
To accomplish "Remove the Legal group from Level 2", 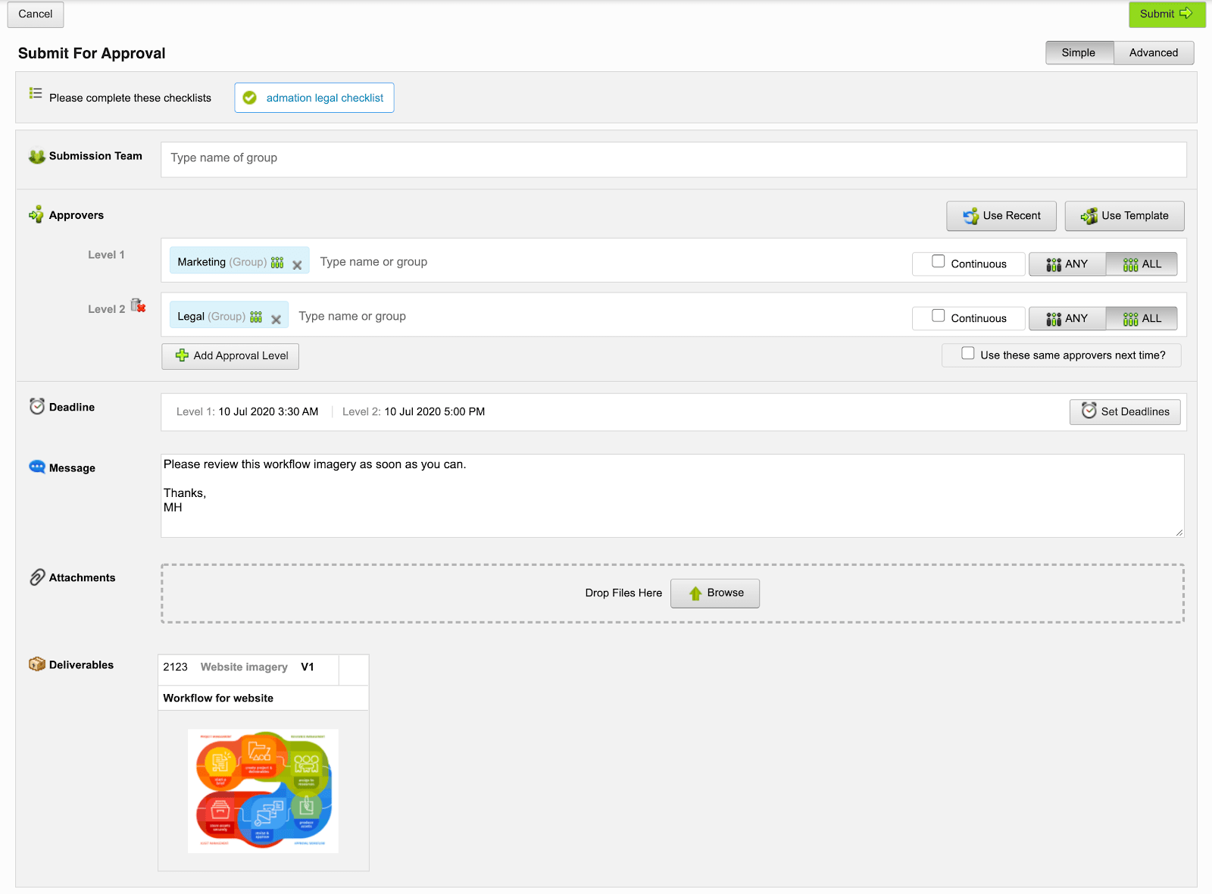I will (276, 318).
